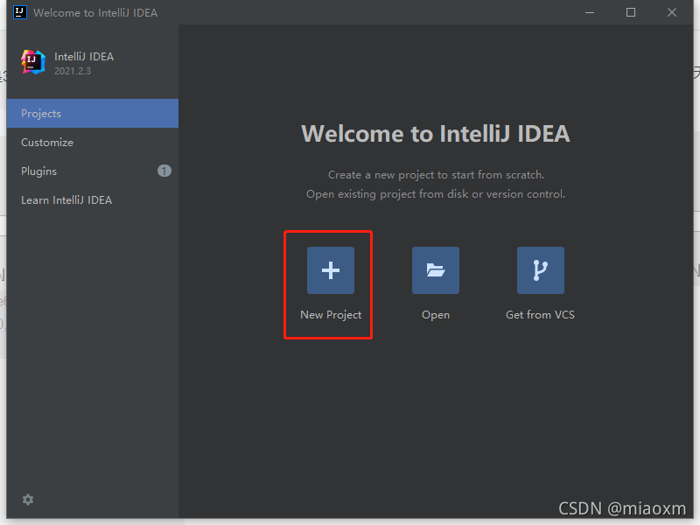This screenshot has width=700, height=525.
Task: Select the Projects tab
Action: click(93, 114)
